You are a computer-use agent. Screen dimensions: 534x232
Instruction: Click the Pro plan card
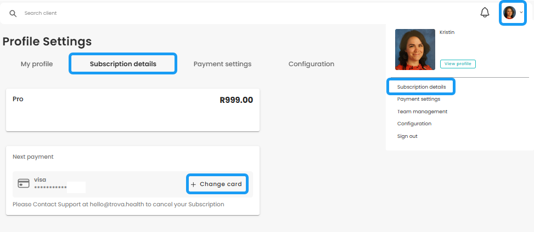click(132, 109)
